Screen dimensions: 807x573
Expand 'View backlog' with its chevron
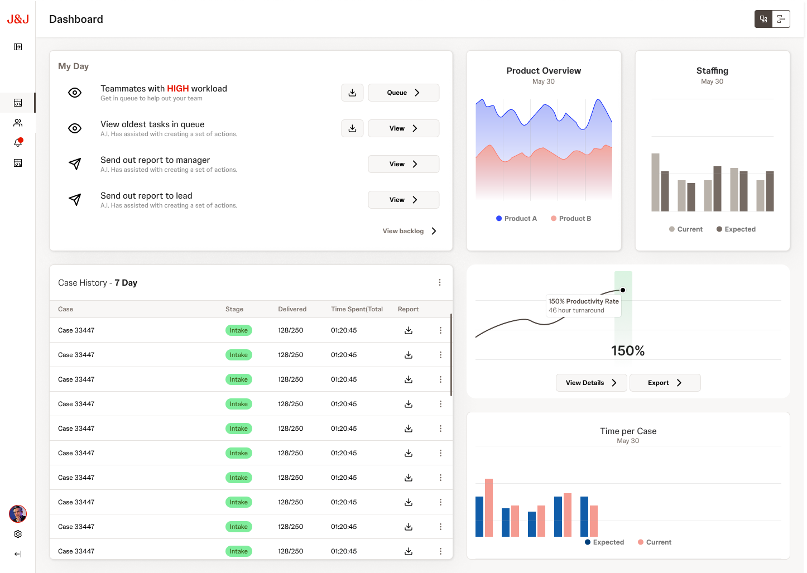point(434,230)
